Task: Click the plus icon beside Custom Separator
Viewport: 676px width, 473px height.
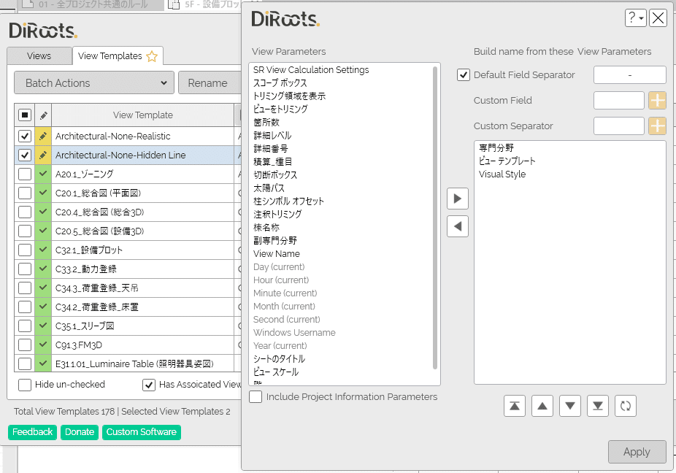Action: (657, 126)
